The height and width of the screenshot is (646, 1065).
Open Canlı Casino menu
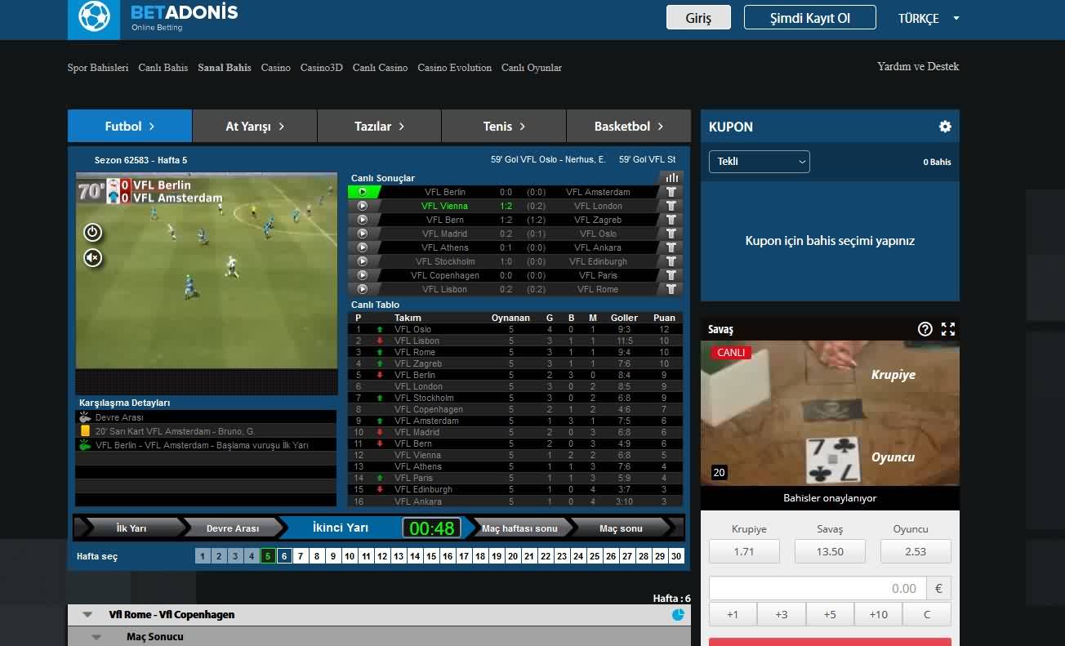(380, 68)
